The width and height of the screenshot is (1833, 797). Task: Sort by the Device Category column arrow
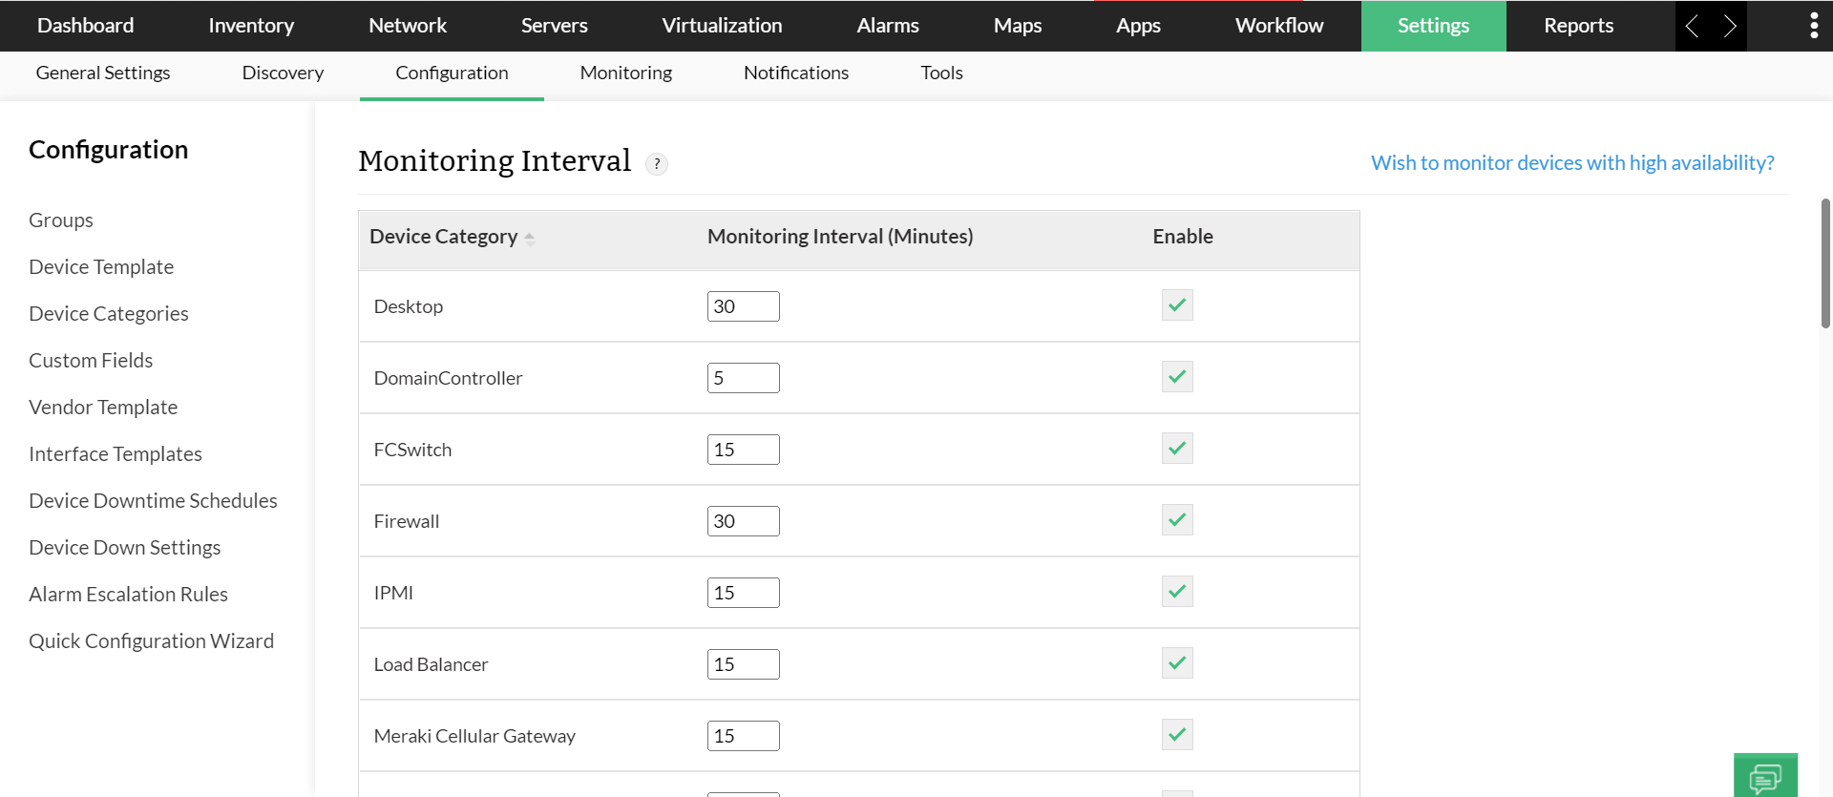point(530,238)
